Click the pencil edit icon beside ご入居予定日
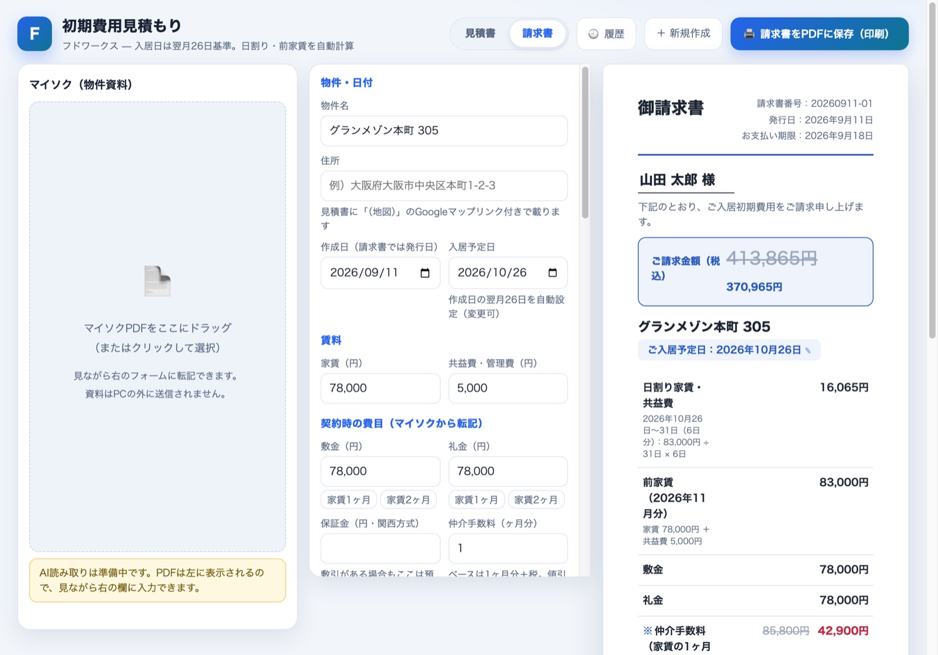The width and height of the screenshot is (938, 655). (x=808, y=350)
